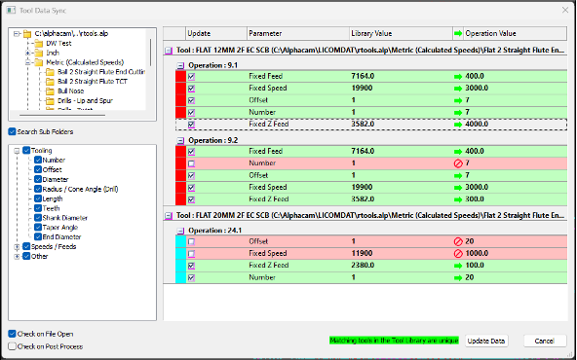Click green arrow icon in Operation Value header

[x=458, y=33]
